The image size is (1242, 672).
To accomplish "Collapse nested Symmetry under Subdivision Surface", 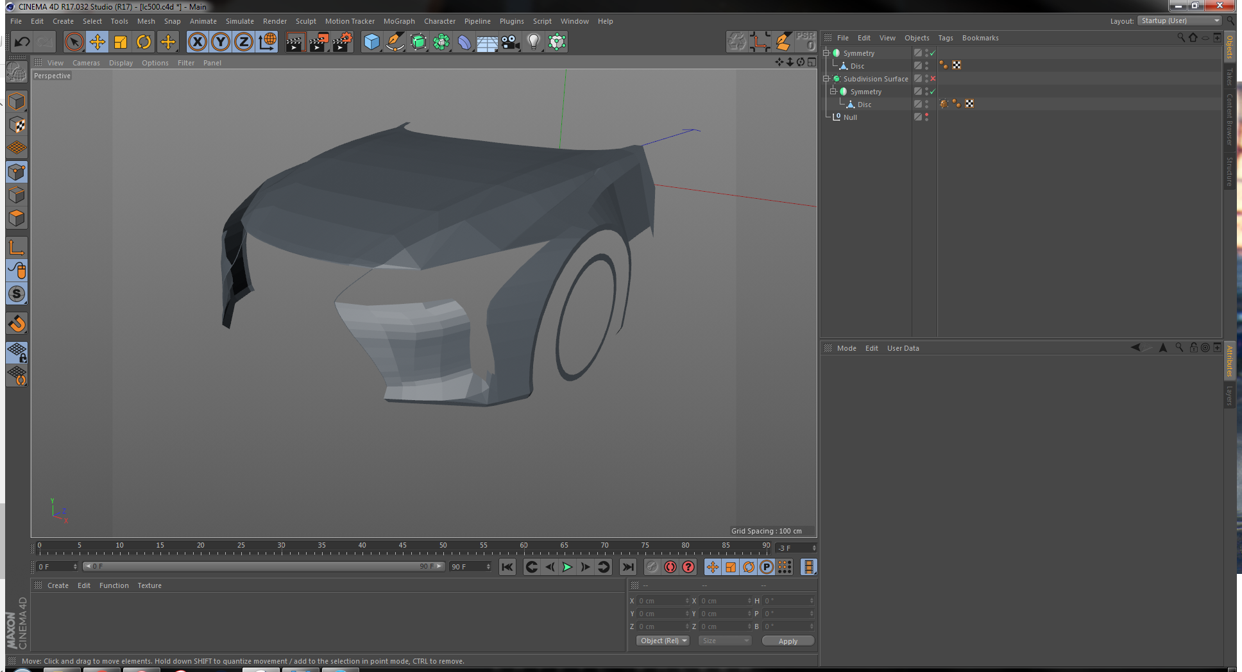I will pyautogui.click(x=833, y=92).
